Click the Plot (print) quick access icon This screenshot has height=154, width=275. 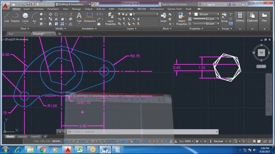[x=37, y=4]
